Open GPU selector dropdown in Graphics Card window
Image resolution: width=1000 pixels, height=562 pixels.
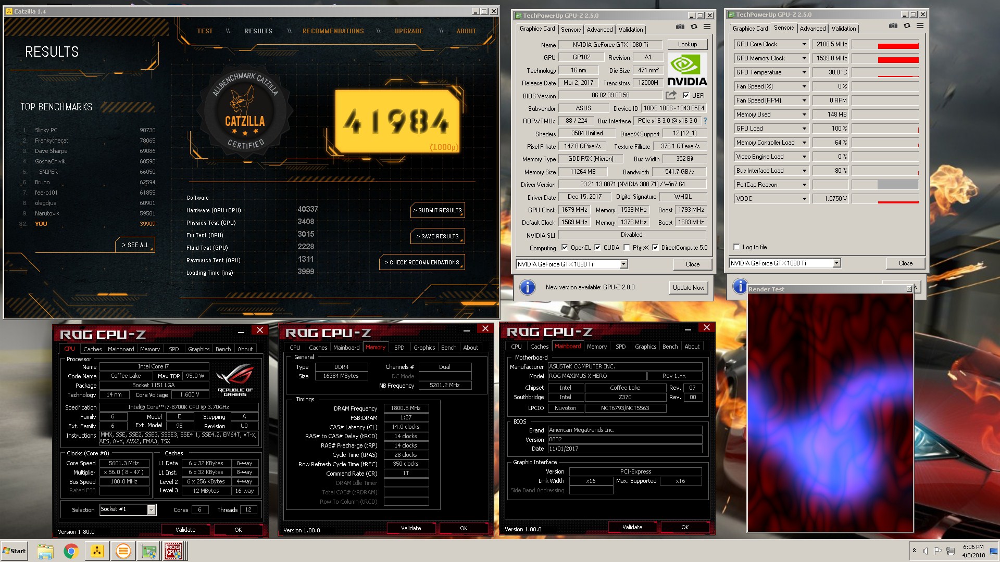click(x=623, y=264)
